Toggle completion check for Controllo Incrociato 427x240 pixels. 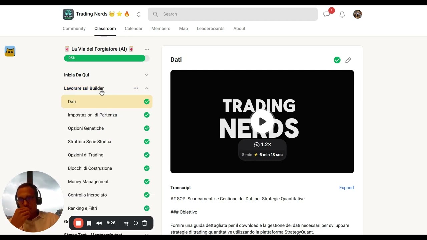[x=147, y=195]
